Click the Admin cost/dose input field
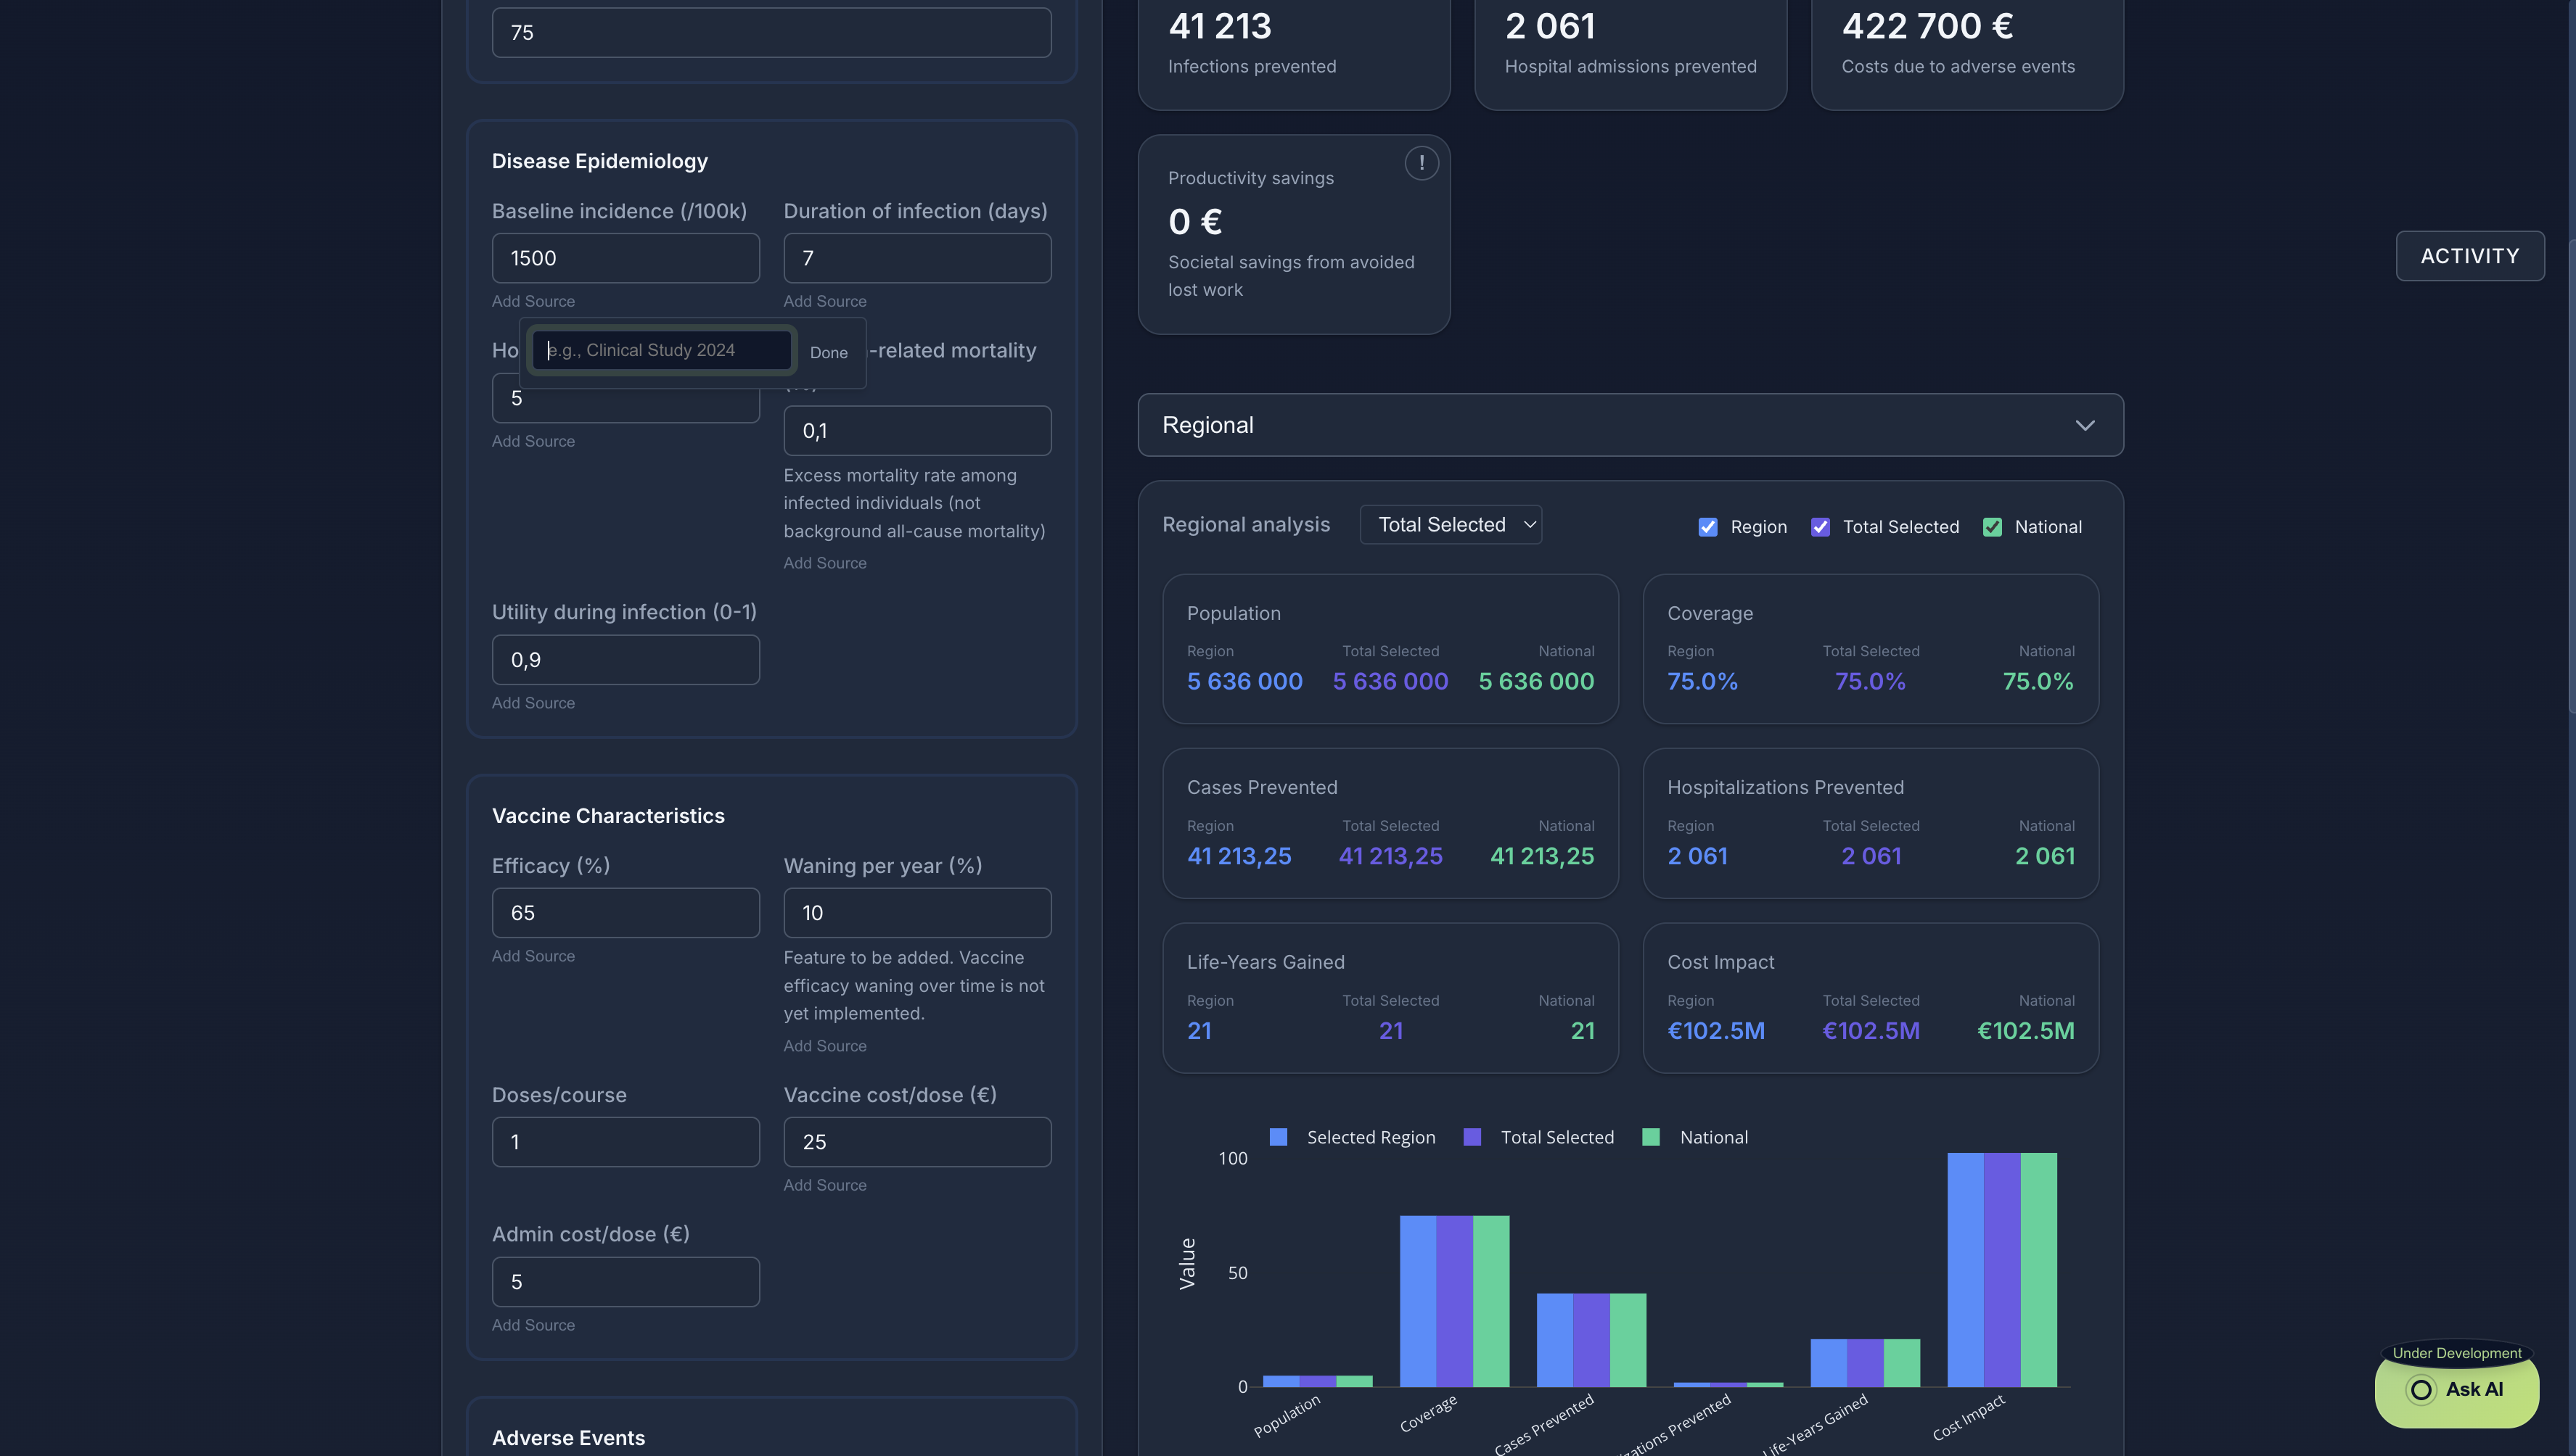This screenshot has height=1456, width=2576. point(625,1282)
